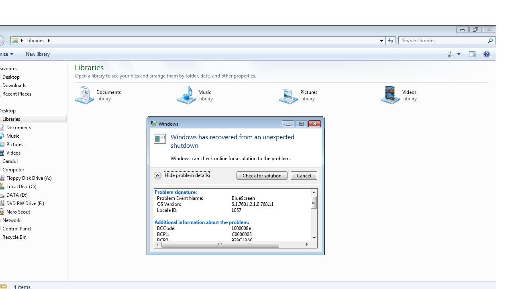Open the Documents library icon

tap(85, 95)
